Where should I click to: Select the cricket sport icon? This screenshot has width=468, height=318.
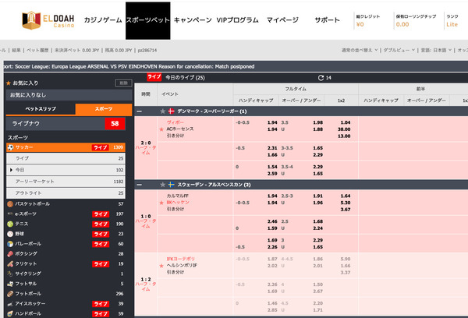(10, 263)
